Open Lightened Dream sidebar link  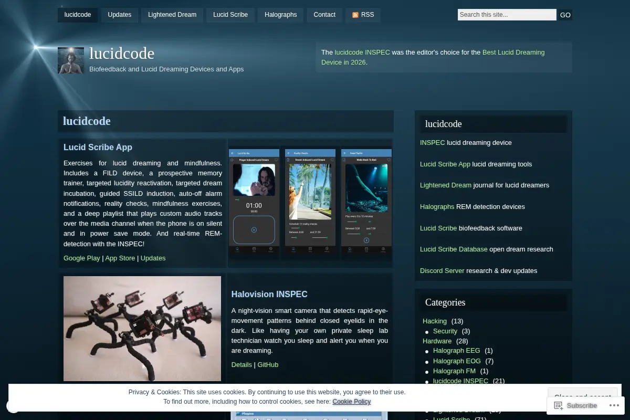[x=446, y=185]
